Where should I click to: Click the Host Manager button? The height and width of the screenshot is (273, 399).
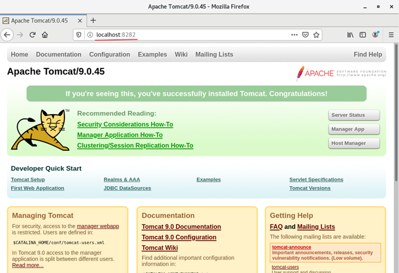tap(354, 143)
